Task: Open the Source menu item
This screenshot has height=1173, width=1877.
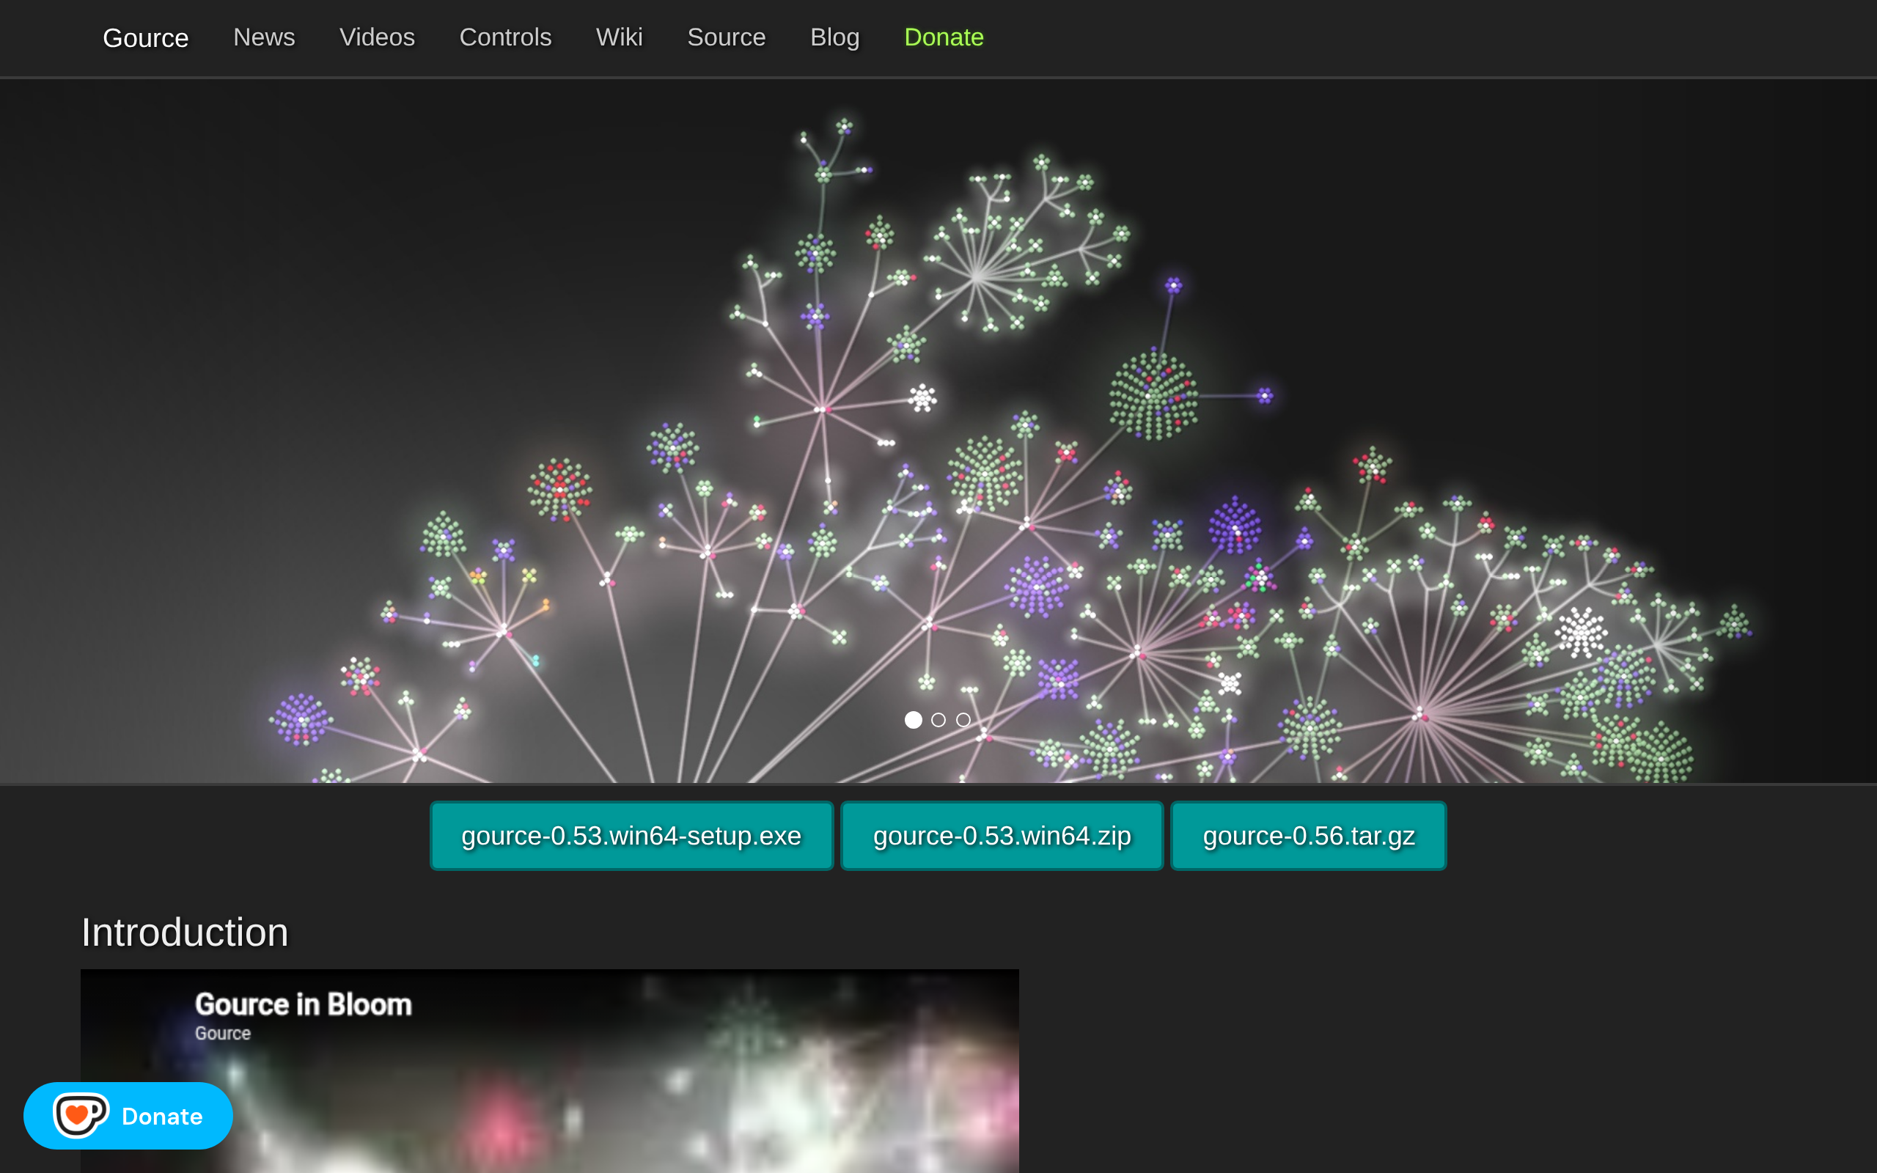Action: pos(727,37)
